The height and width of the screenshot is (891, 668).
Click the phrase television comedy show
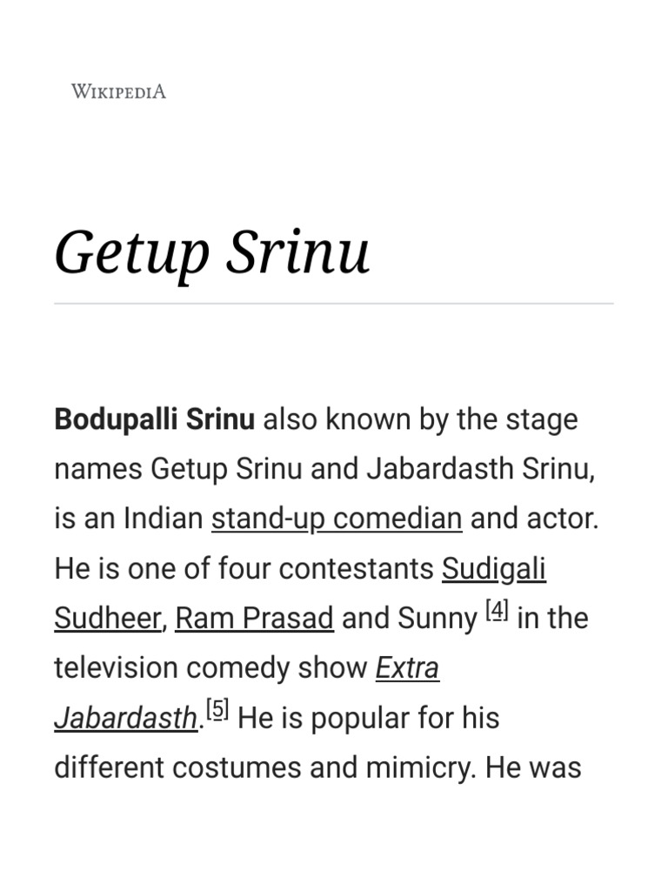pyautogui.click(x=210, y=667)
